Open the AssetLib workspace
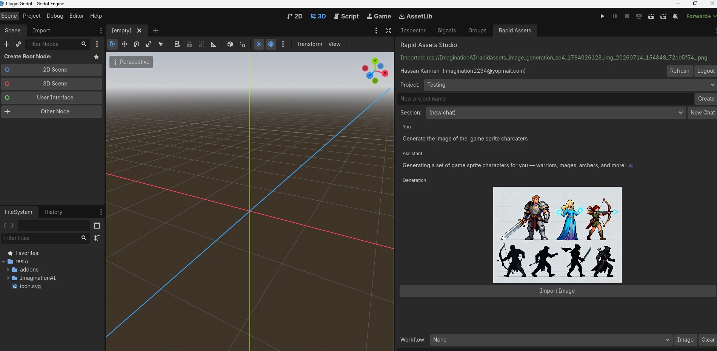Viewport: 717px width, 351px height. (x=415, y=16)
